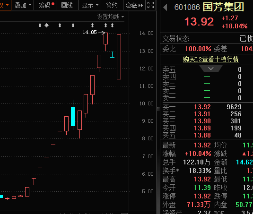The width and height of the screenshot is (253, 214).
Task: Click 买一 volume 9629
Action: click(x=234, y=107)
